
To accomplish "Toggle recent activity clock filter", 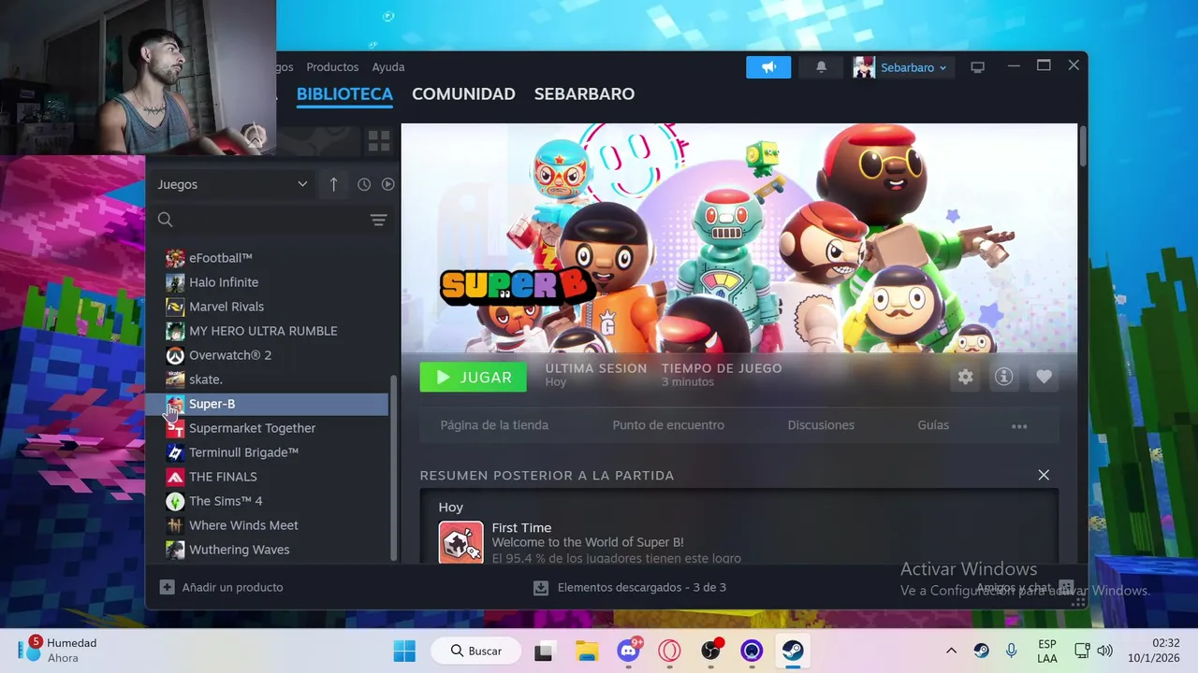I will (x=364, y=184).
